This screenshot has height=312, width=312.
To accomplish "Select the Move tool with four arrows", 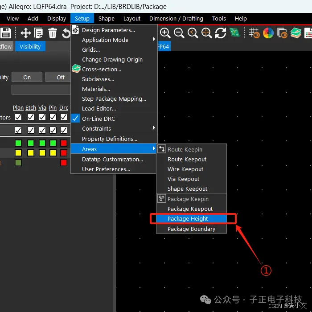I will 26,33.
